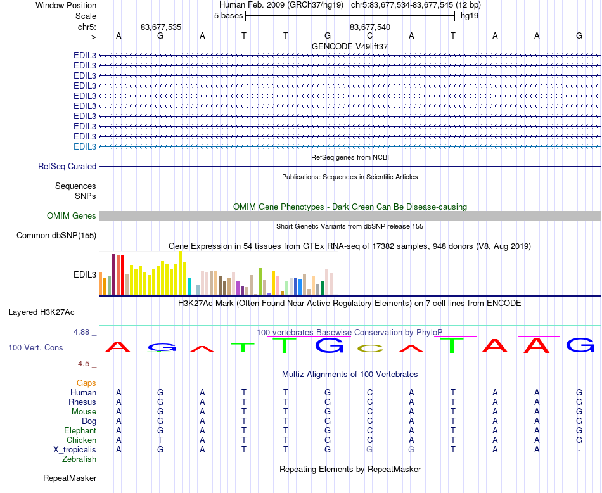Open Short Genetic Variants from dbSNP release 155
This screenshot has height=493, width=602.
[350, 226]
